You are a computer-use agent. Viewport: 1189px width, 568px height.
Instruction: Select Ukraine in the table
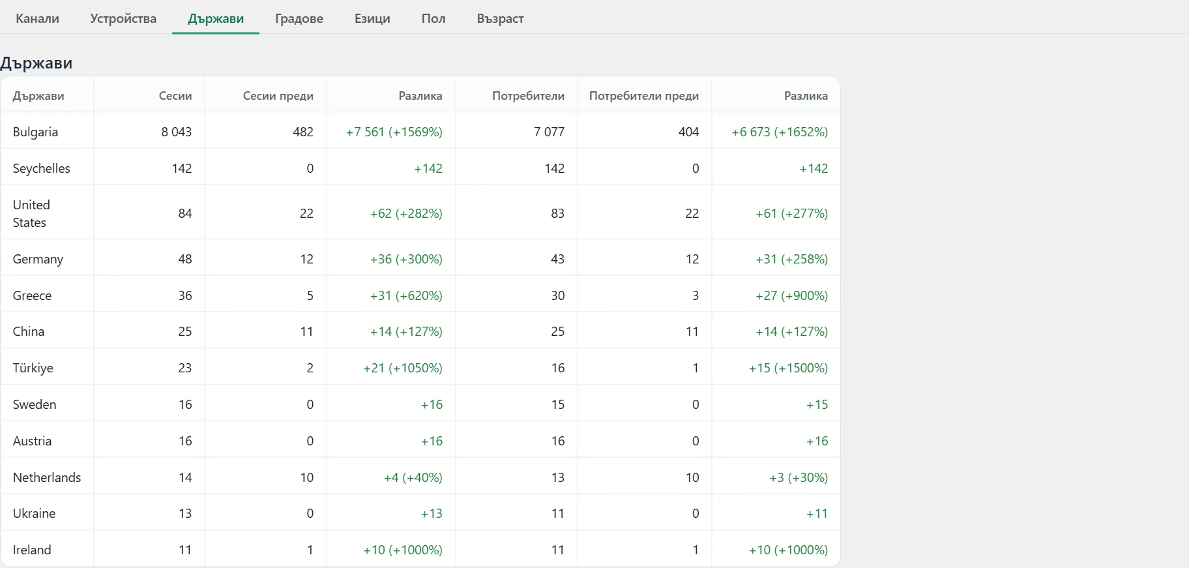pos(34,513)
